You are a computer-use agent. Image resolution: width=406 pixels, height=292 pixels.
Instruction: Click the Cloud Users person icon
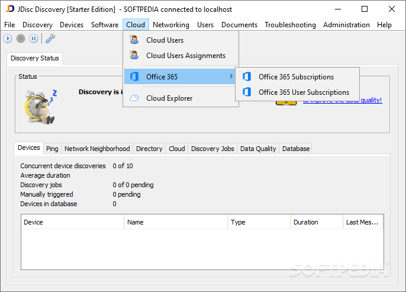click(x=134, y=40)
